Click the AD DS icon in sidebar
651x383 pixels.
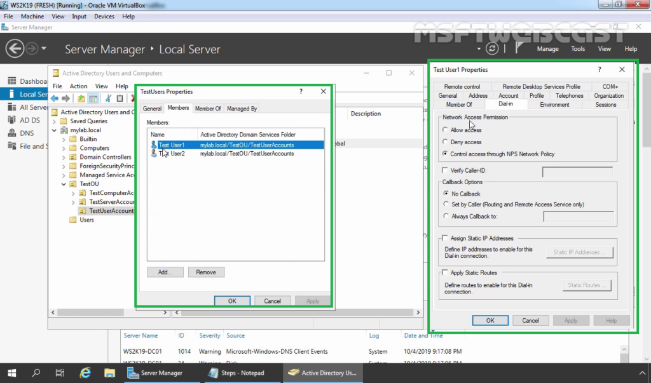12,120
